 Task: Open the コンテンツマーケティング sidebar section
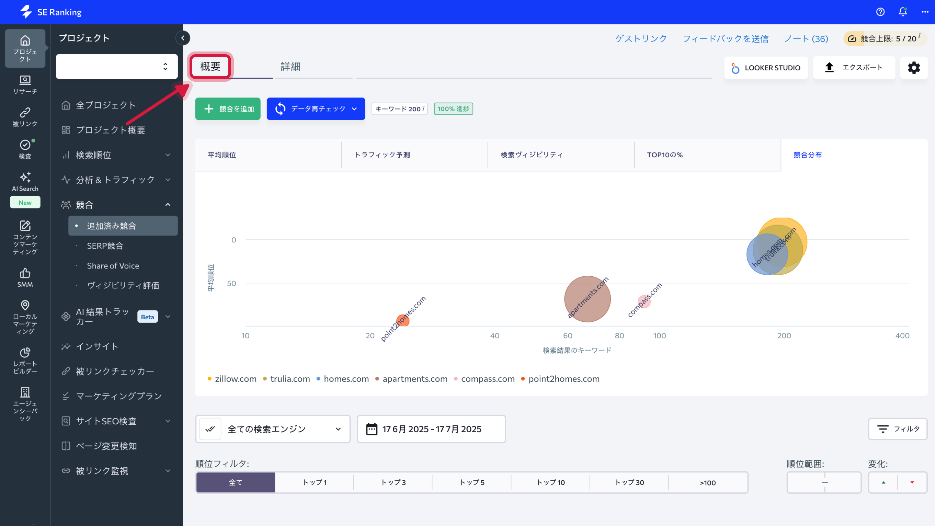coord(25,237)
